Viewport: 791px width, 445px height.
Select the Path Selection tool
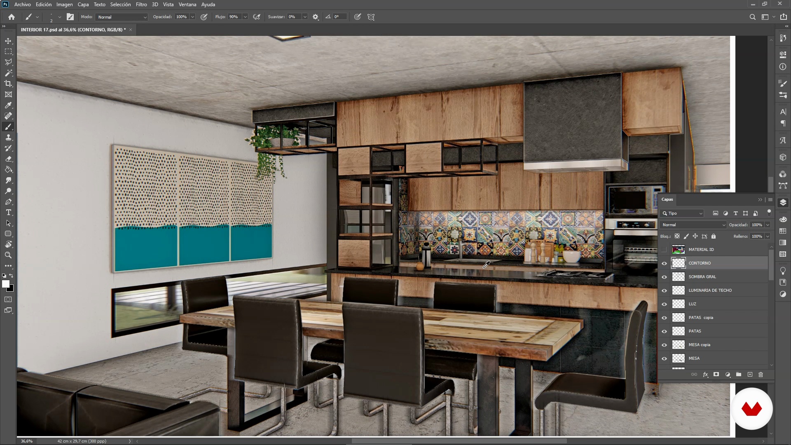click(8, 223)
